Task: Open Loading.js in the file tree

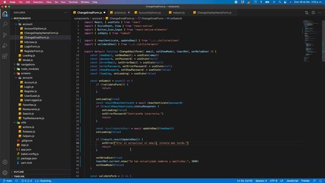Action: tap(28, 55)
